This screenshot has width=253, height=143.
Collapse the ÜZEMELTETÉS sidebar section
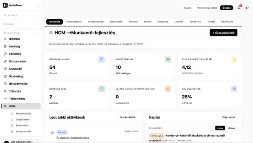pyautogui.click(x=21, y=33)
